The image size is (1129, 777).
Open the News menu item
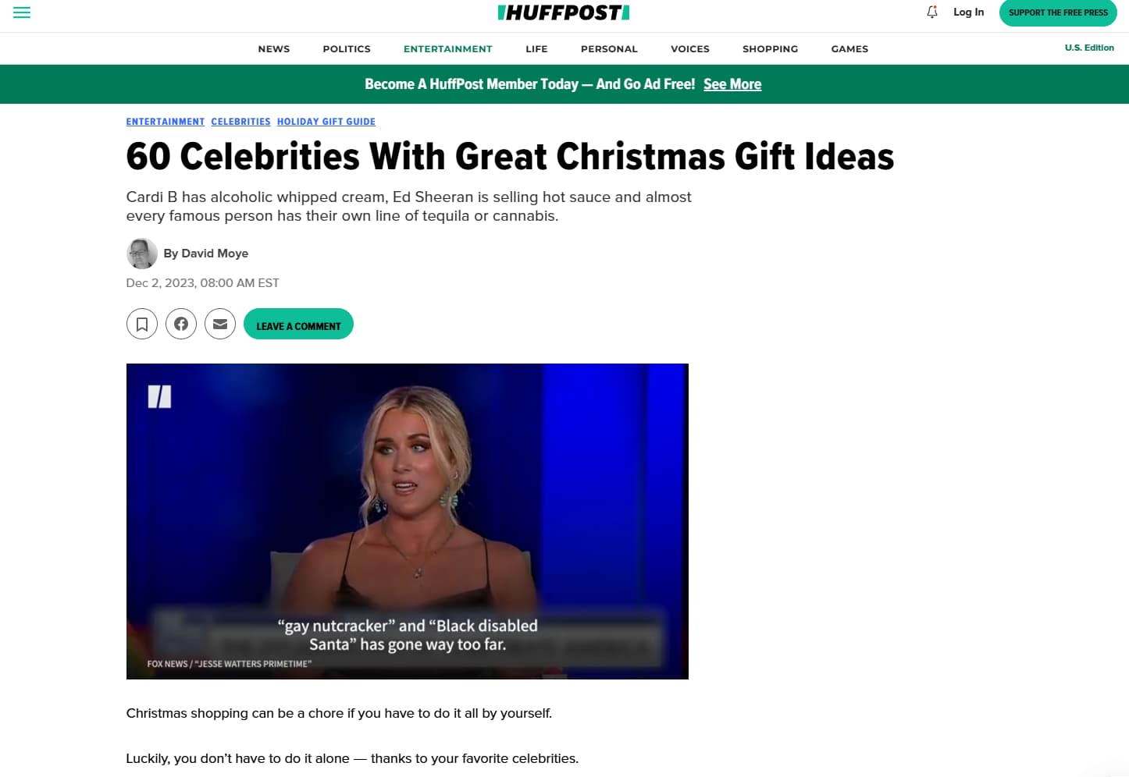(274, 48)
